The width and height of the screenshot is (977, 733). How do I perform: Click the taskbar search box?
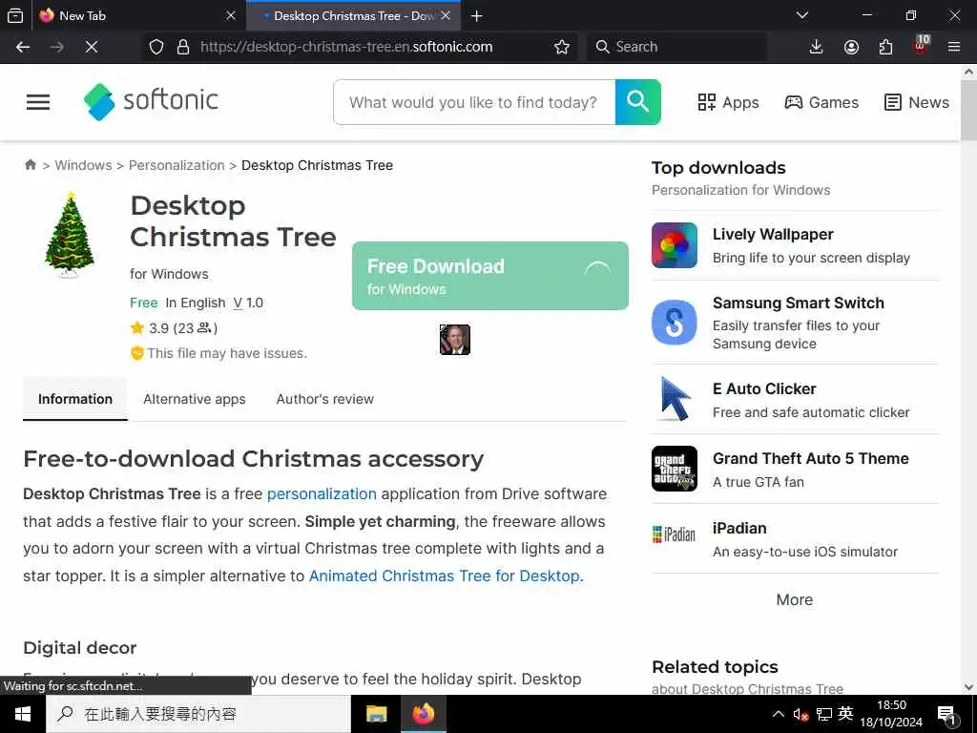point(198,714)
